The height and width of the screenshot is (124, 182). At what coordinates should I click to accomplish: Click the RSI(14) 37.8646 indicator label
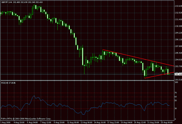pyautogui.click(x=8, y=83)
